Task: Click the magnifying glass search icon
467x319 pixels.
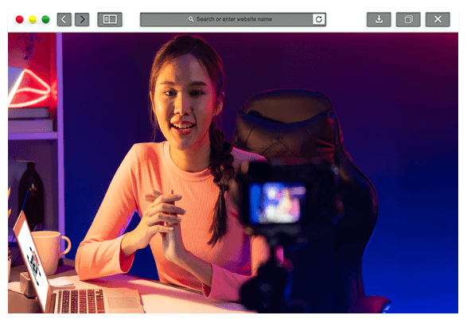Action: tap(191, 19)
